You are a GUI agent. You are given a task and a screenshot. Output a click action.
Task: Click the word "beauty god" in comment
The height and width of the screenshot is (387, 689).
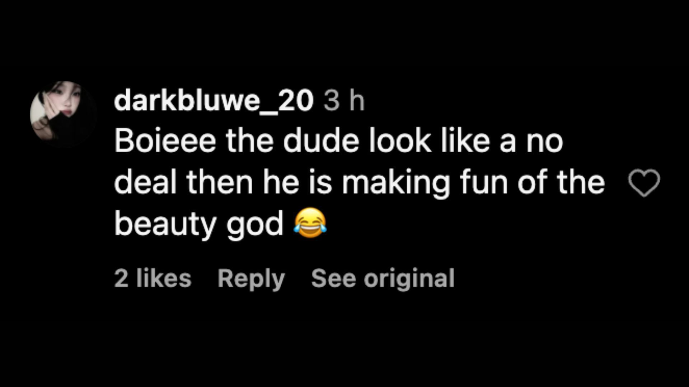[199, 224]
